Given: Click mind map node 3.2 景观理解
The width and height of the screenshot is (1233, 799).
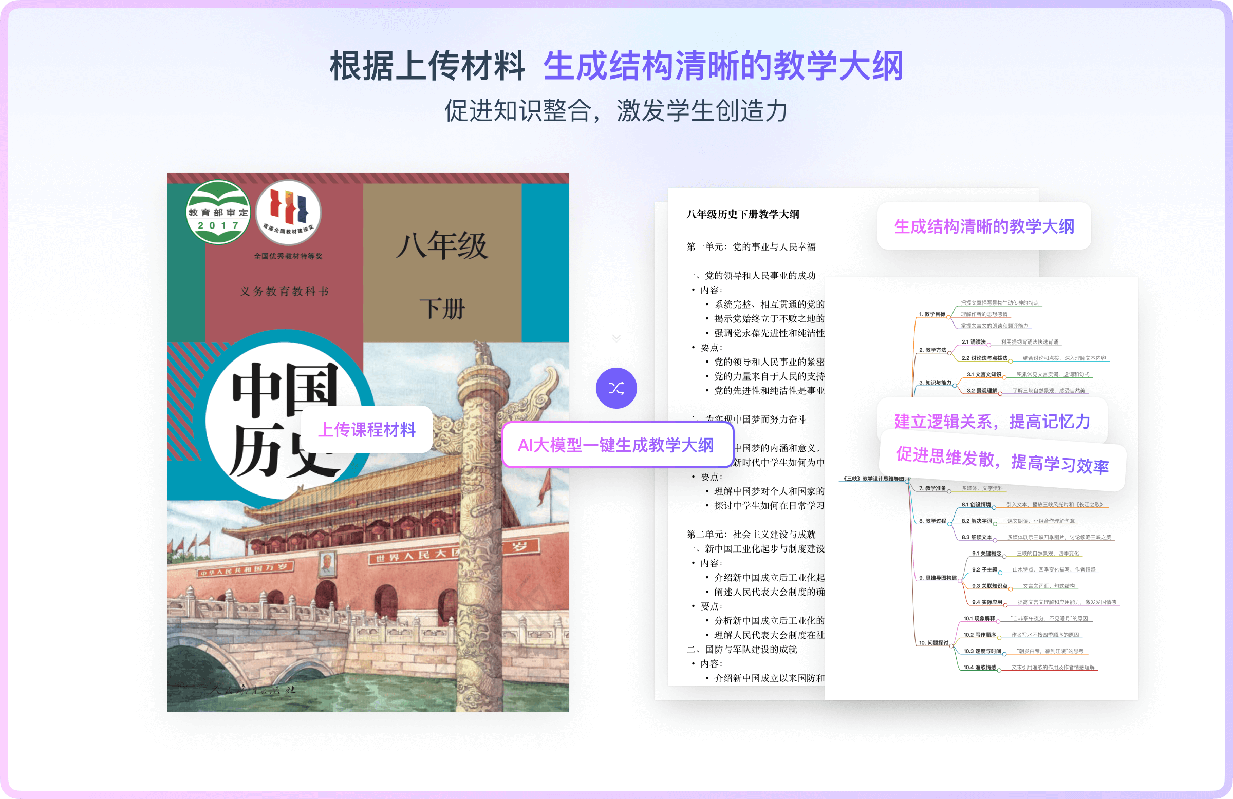Looking at the screenshot, I should click(x=982, y=390).
